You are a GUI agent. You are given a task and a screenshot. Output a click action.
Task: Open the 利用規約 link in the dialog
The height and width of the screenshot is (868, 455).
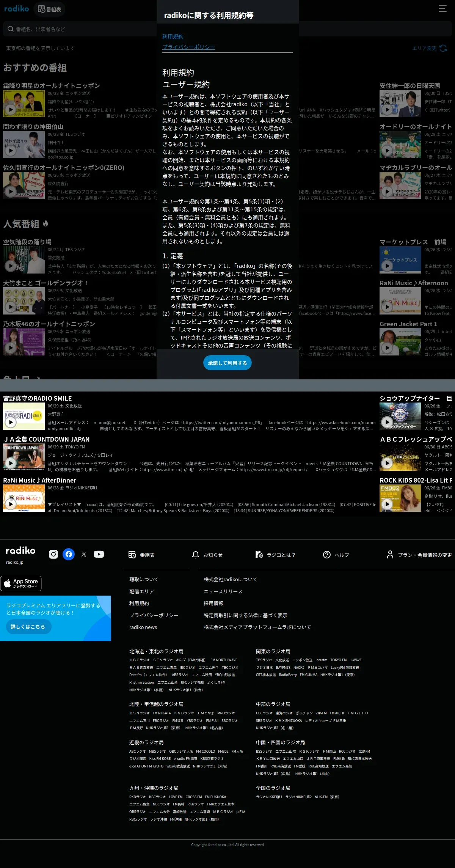(x=173, y=36)
